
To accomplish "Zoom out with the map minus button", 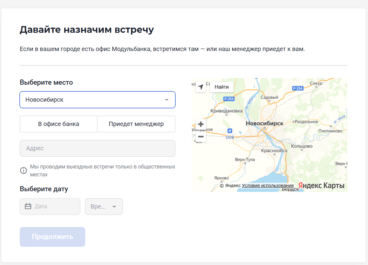I will 201,137.
